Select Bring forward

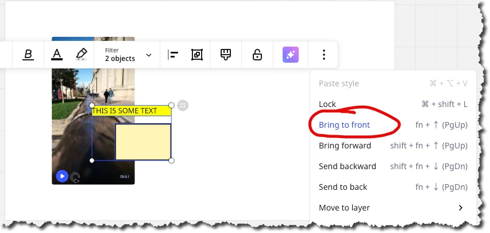point(393,146)
